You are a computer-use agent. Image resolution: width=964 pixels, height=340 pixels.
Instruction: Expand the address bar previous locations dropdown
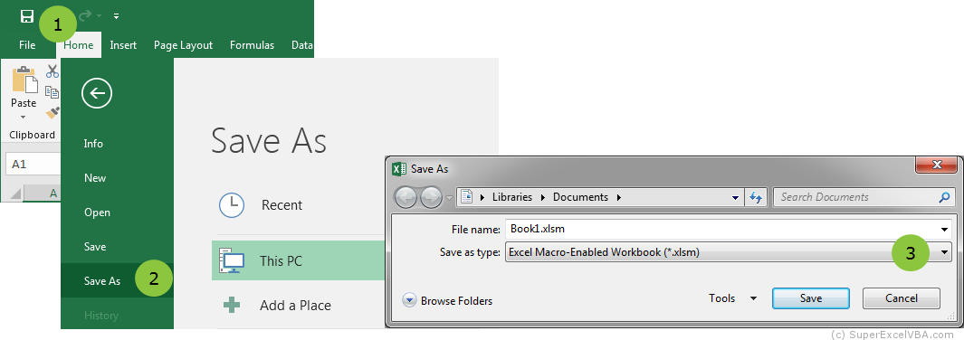735,198
